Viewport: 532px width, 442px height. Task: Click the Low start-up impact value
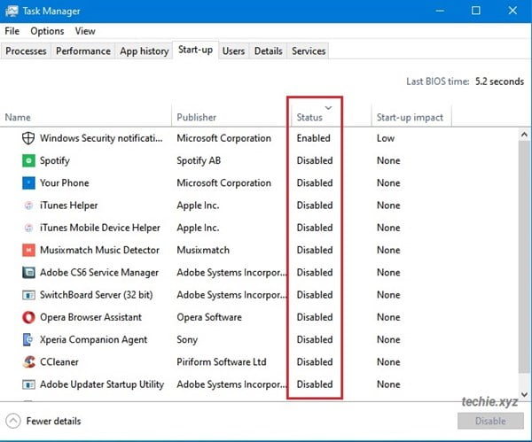pos(386,138)
